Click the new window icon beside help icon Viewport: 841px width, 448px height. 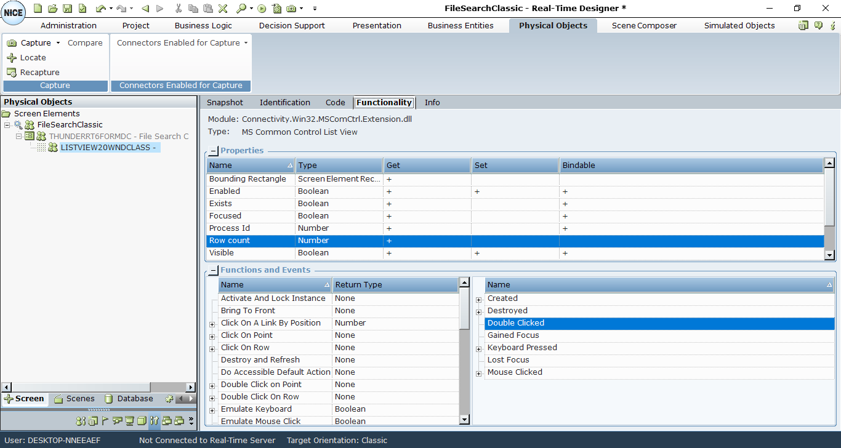pyautogui.click(x=803, y=25)
